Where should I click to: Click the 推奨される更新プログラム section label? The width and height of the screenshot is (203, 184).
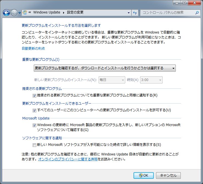tap(42, 89)
